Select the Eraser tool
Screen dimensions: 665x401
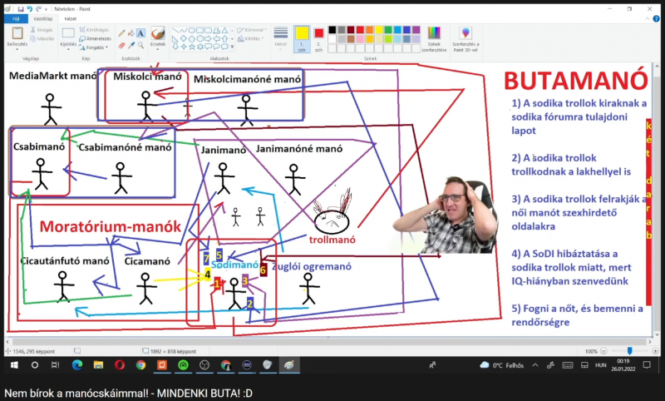(121, 45)
